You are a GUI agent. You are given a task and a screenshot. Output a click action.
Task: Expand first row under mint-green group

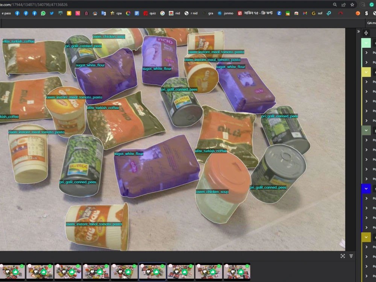366,53
